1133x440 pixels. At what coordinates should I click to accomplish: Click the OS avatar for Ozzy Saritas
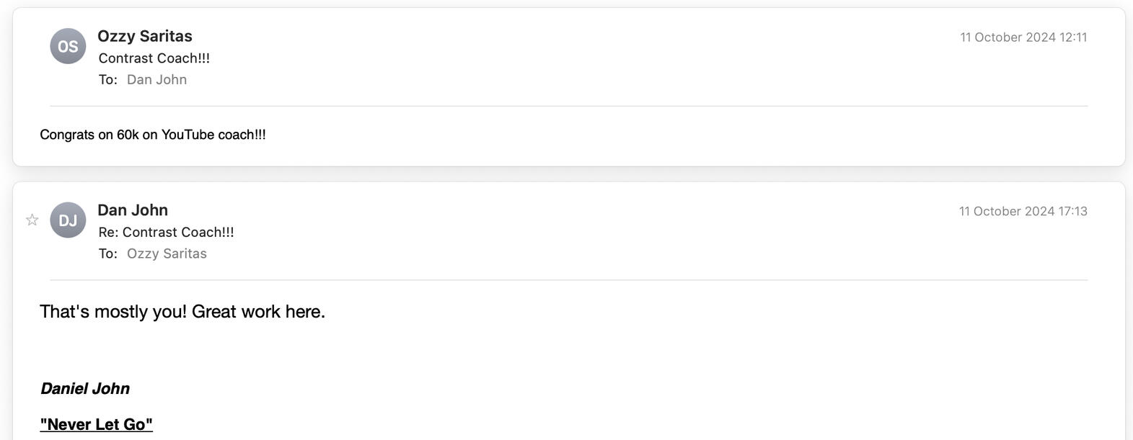68,46
